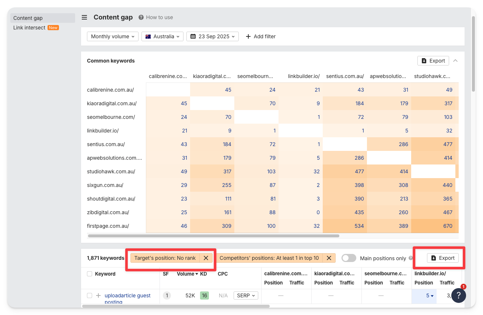483x315 pixels.
Task: Remove the Target's position filter
Action: pyautogui.click(x=206, y=258)
